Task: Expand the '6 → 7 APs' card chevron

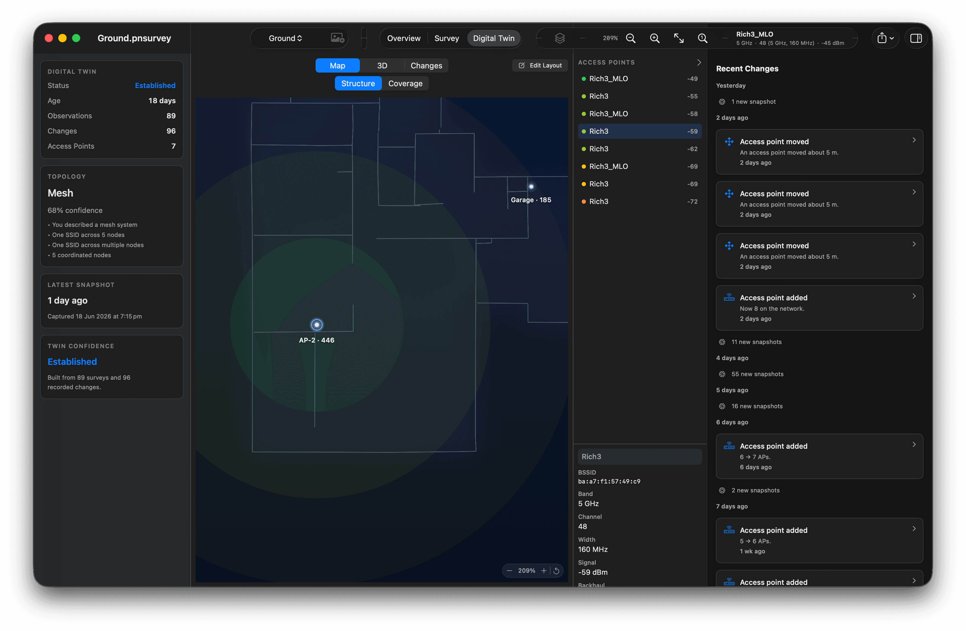Action: 914,444
